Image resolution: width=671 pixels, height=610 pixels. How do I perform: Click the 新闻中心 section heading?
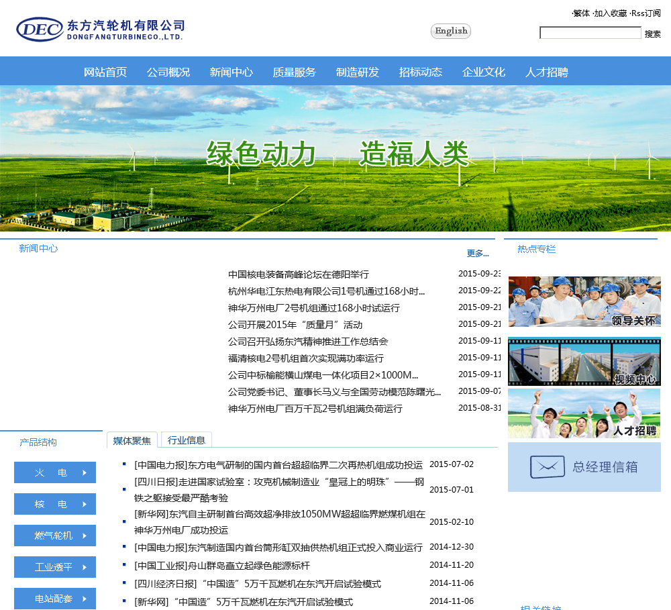pyautogui.click(x=38, y=248)
